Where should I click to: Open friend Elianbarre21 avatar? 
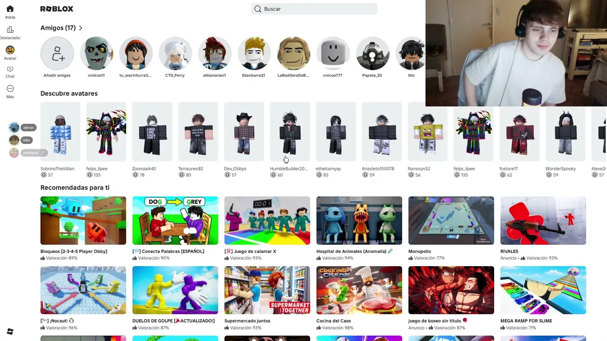[254, 54]
